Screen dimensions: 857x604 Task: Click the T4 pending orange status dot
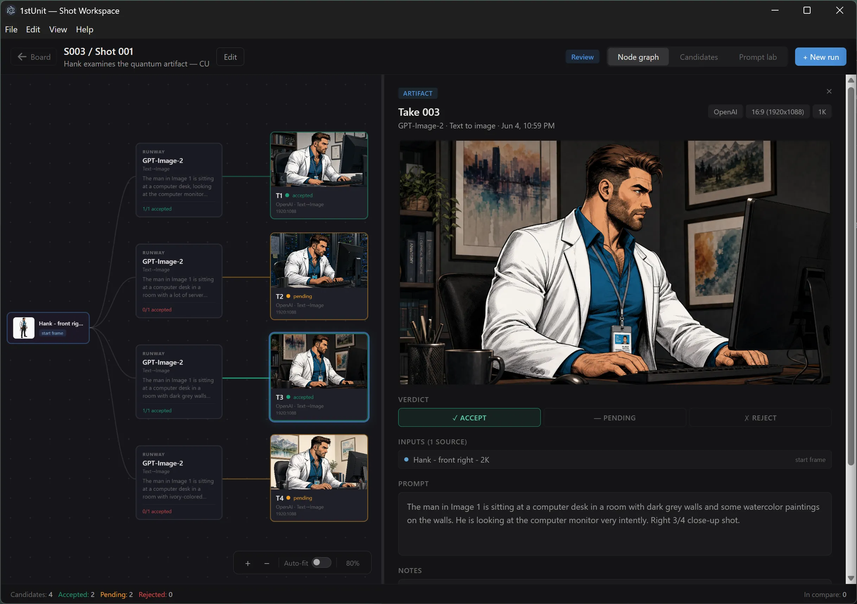288,498
